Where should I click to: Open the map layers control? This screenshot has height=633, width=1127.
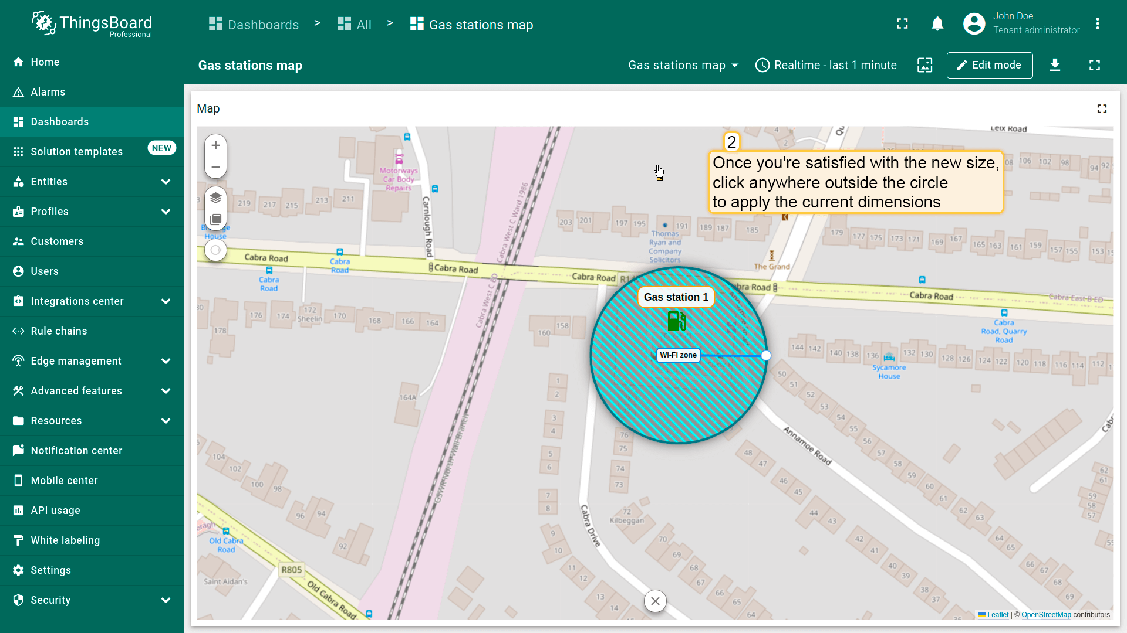215,198
